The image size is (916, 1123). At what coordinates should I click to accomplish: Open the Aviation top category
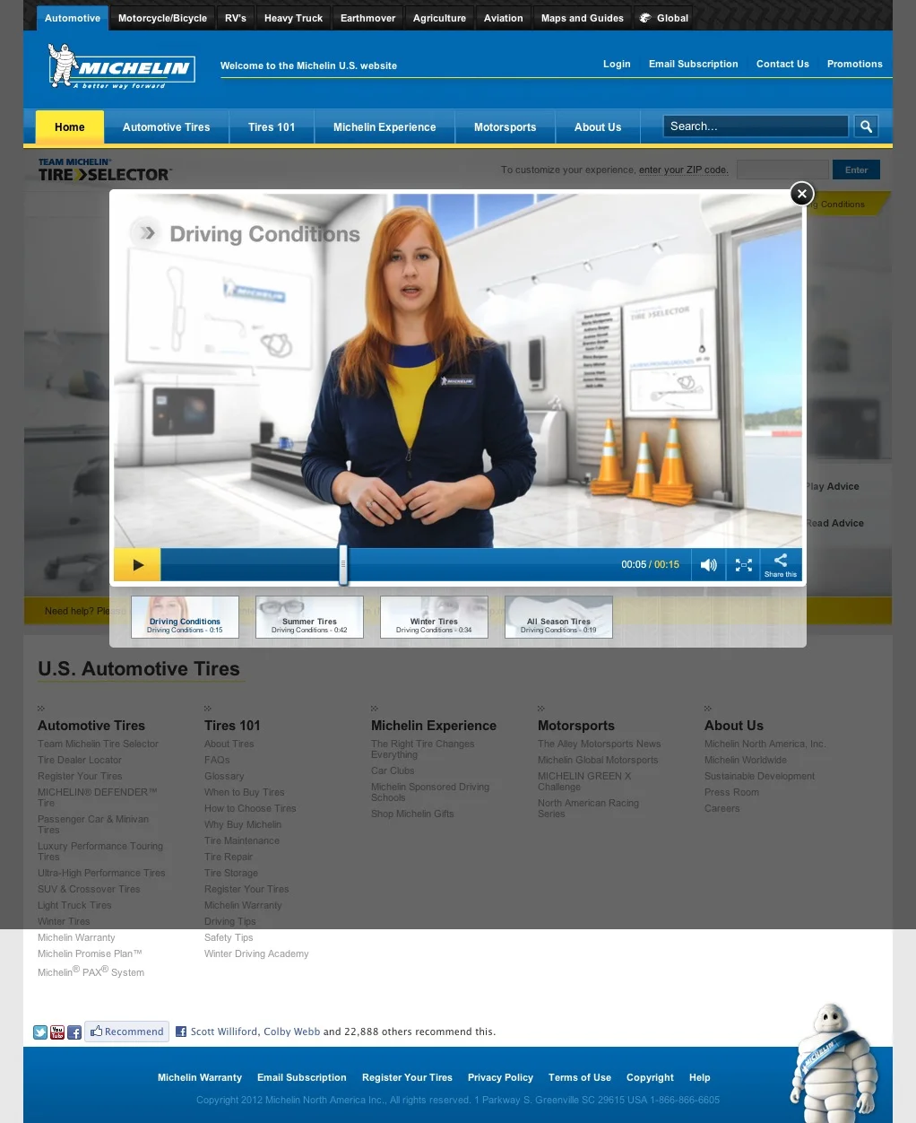point(504,18)
